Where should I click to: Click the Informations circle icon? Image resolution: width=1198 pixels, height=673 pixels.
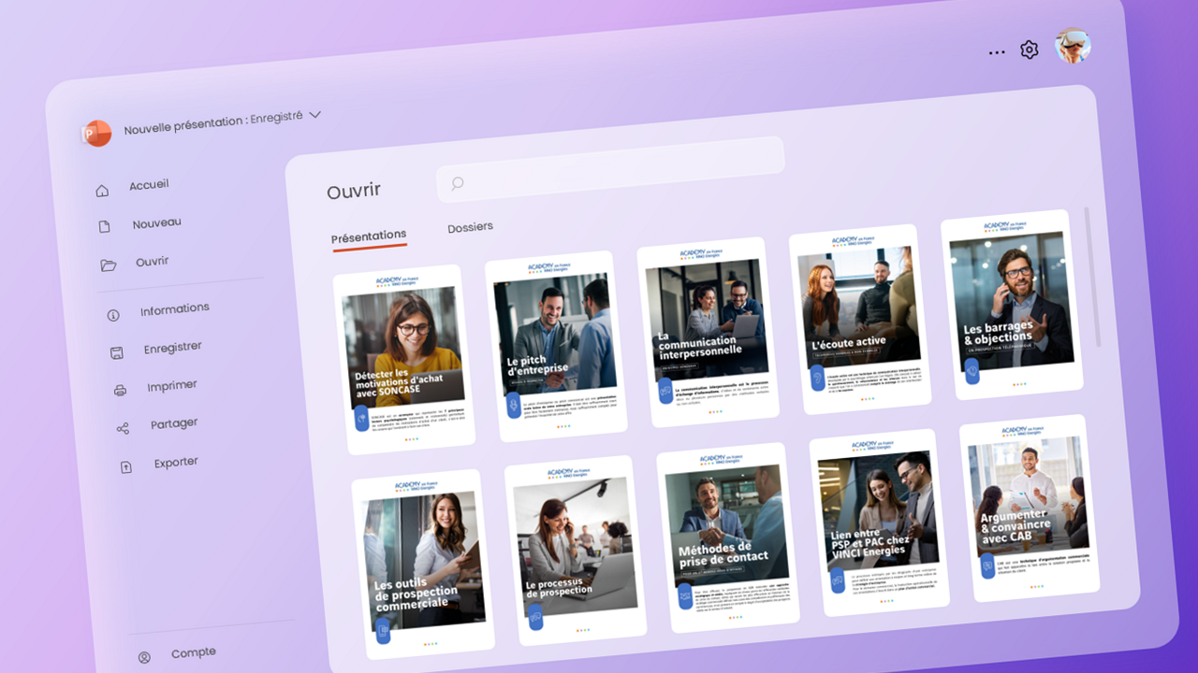(113, 315)
